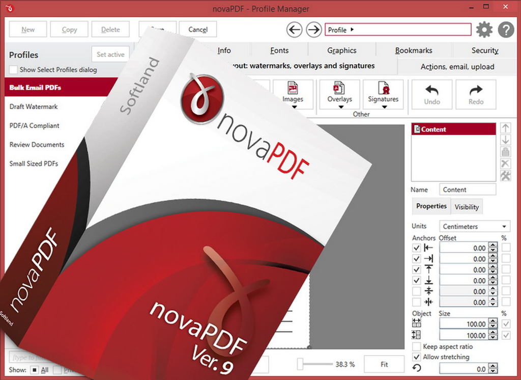Click the New profile button

coord(28,30)
